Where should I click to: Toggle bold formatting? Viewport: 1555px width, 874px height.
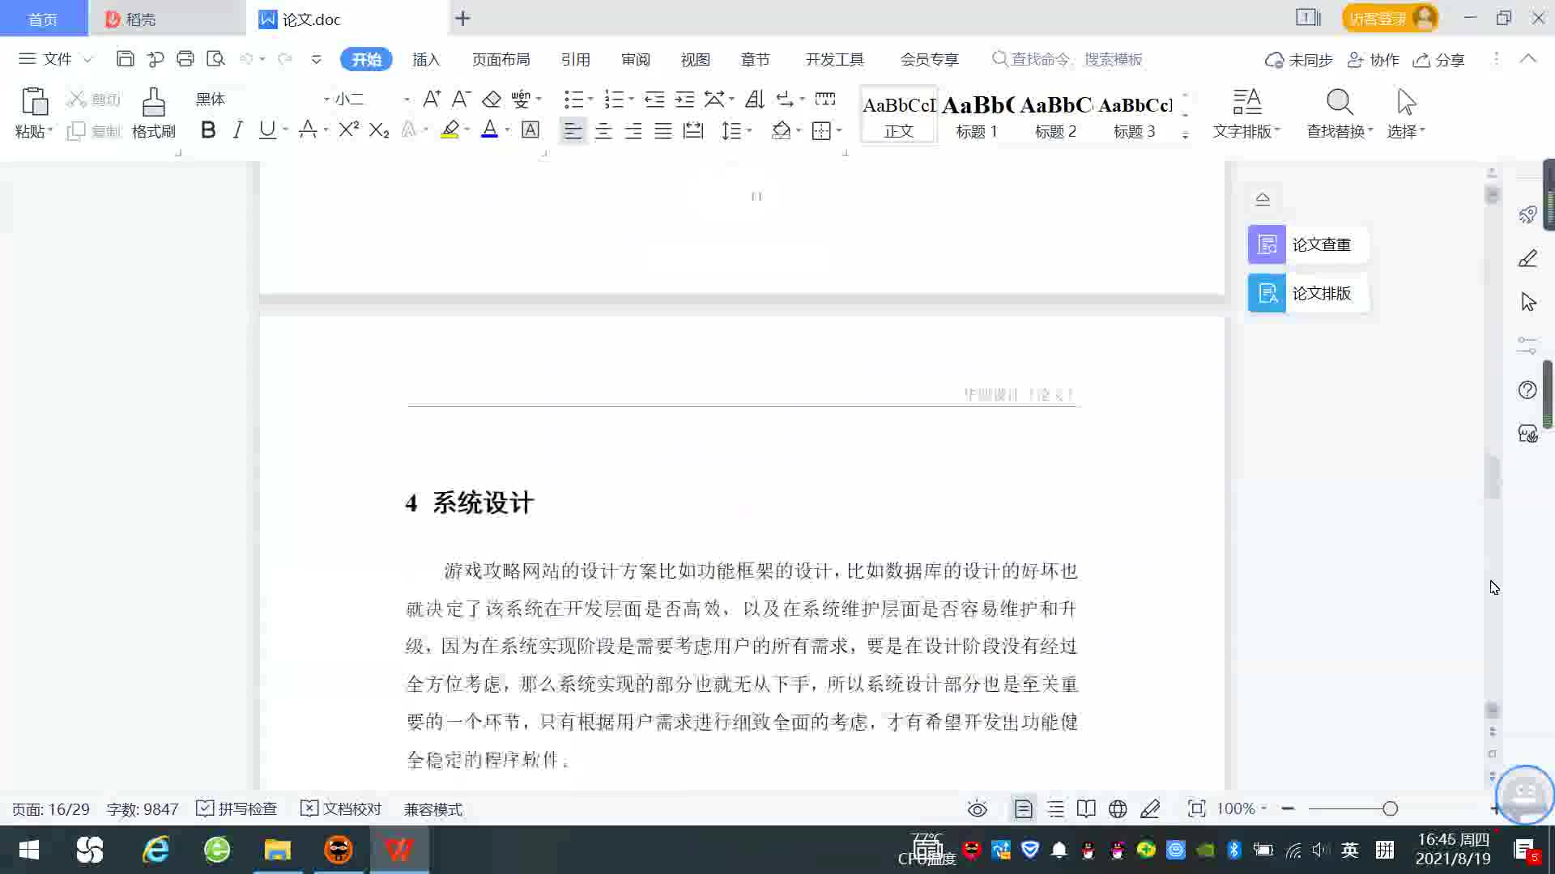point(208,129)
